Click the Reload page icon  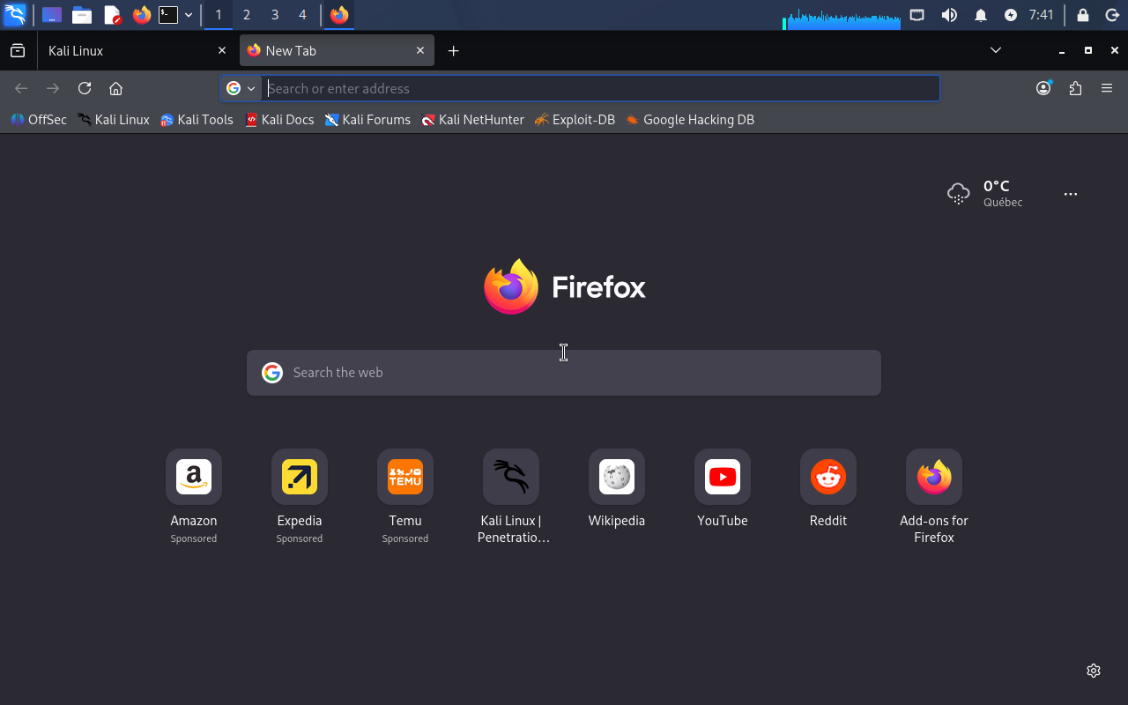point(85,88)
